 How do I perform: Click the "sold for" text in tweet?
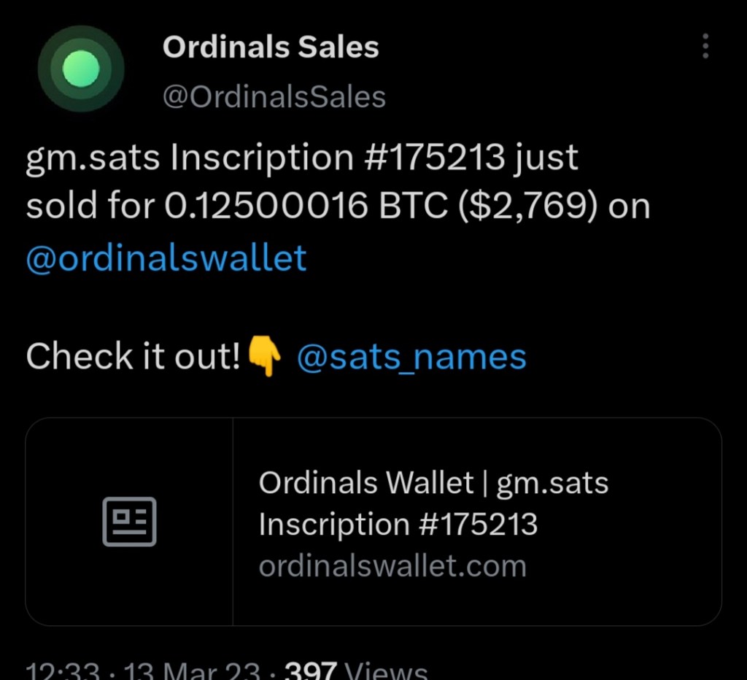click(90, 207)
